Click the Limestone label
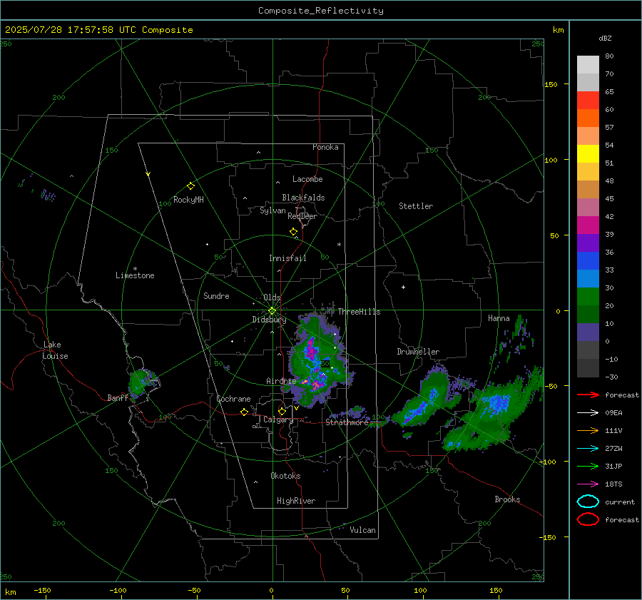The image size is (642, 600). pyautogui.click(x=135, y=275)
